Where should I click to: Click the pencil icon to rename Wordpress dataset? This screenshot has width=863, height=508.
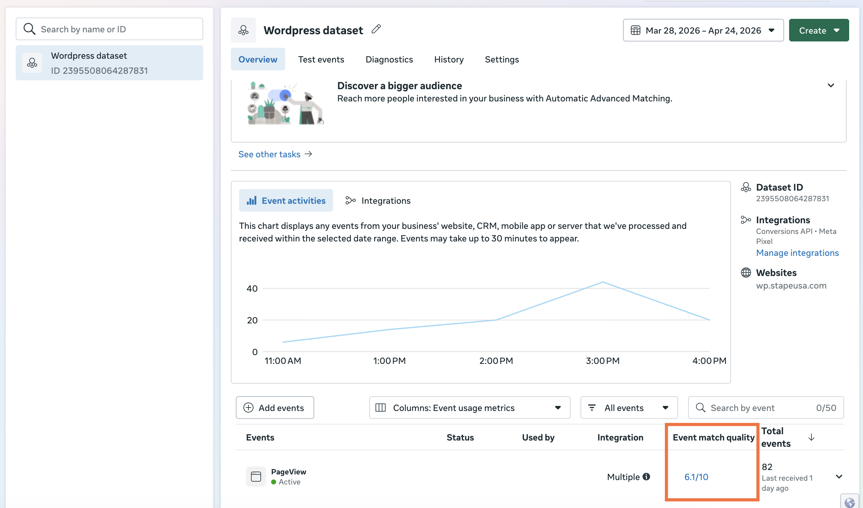pyautogui.click(x=376, y=29)
